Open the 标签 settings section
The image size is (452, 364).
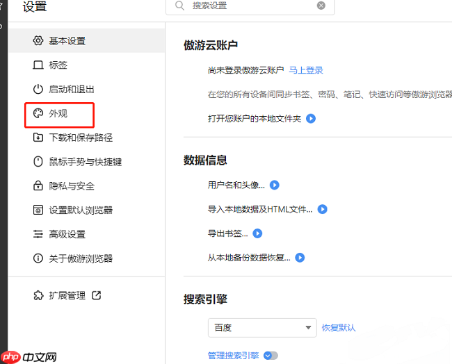(86, 65)
